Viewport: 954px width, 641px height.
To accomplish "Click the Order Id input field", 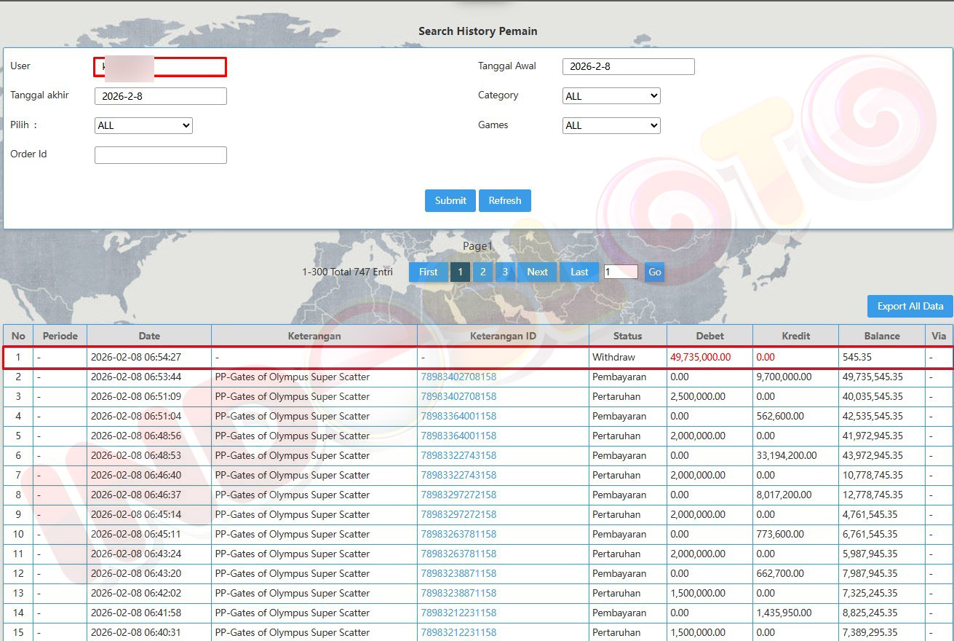I will (x=160, y=155).
